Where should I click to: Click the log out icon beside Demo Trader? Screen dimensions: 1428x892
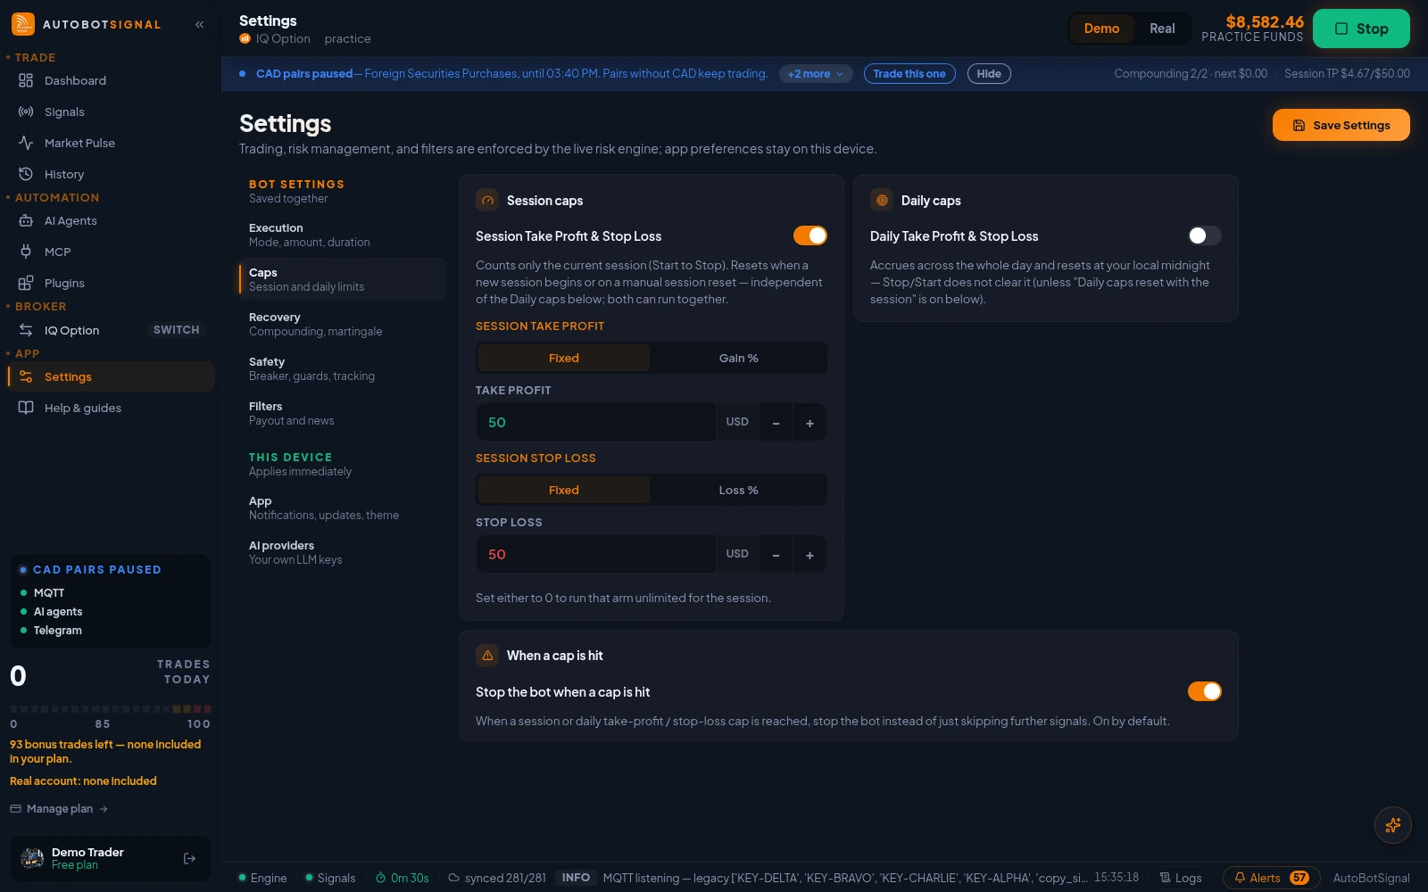click(189, 858)
